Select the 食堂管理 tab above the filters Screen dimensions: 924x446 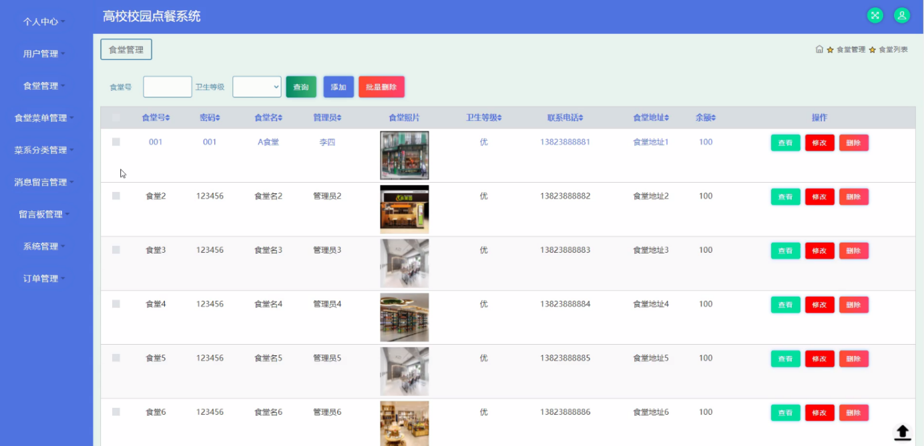126,49
